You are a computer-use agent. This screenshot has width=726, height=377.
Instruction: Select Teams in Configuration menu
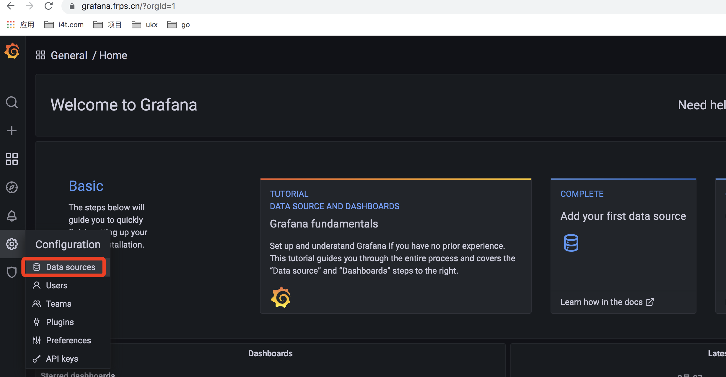tap(68, 304)
